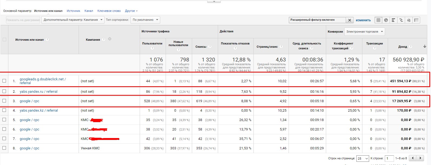Click session duration cell 00:26:57
The image size is (431, 165).
click(317, 81)
